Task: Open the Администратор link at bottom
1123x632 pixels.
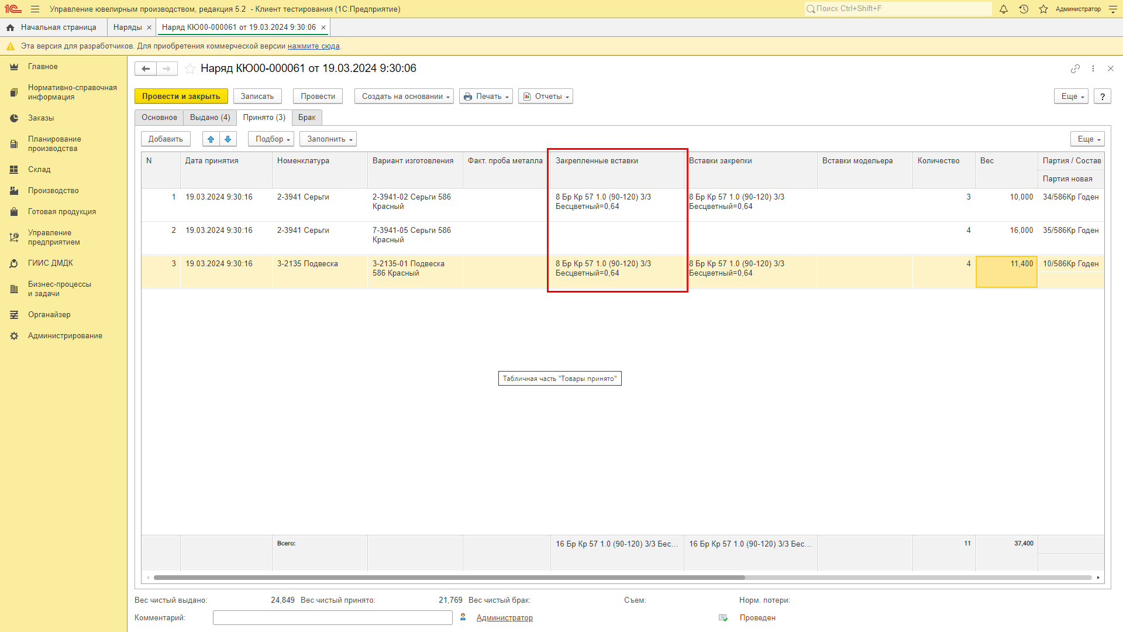Action: (504, 618)
